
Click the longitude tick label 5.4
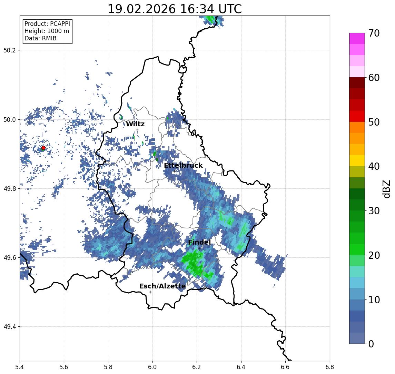pos(20,367)
